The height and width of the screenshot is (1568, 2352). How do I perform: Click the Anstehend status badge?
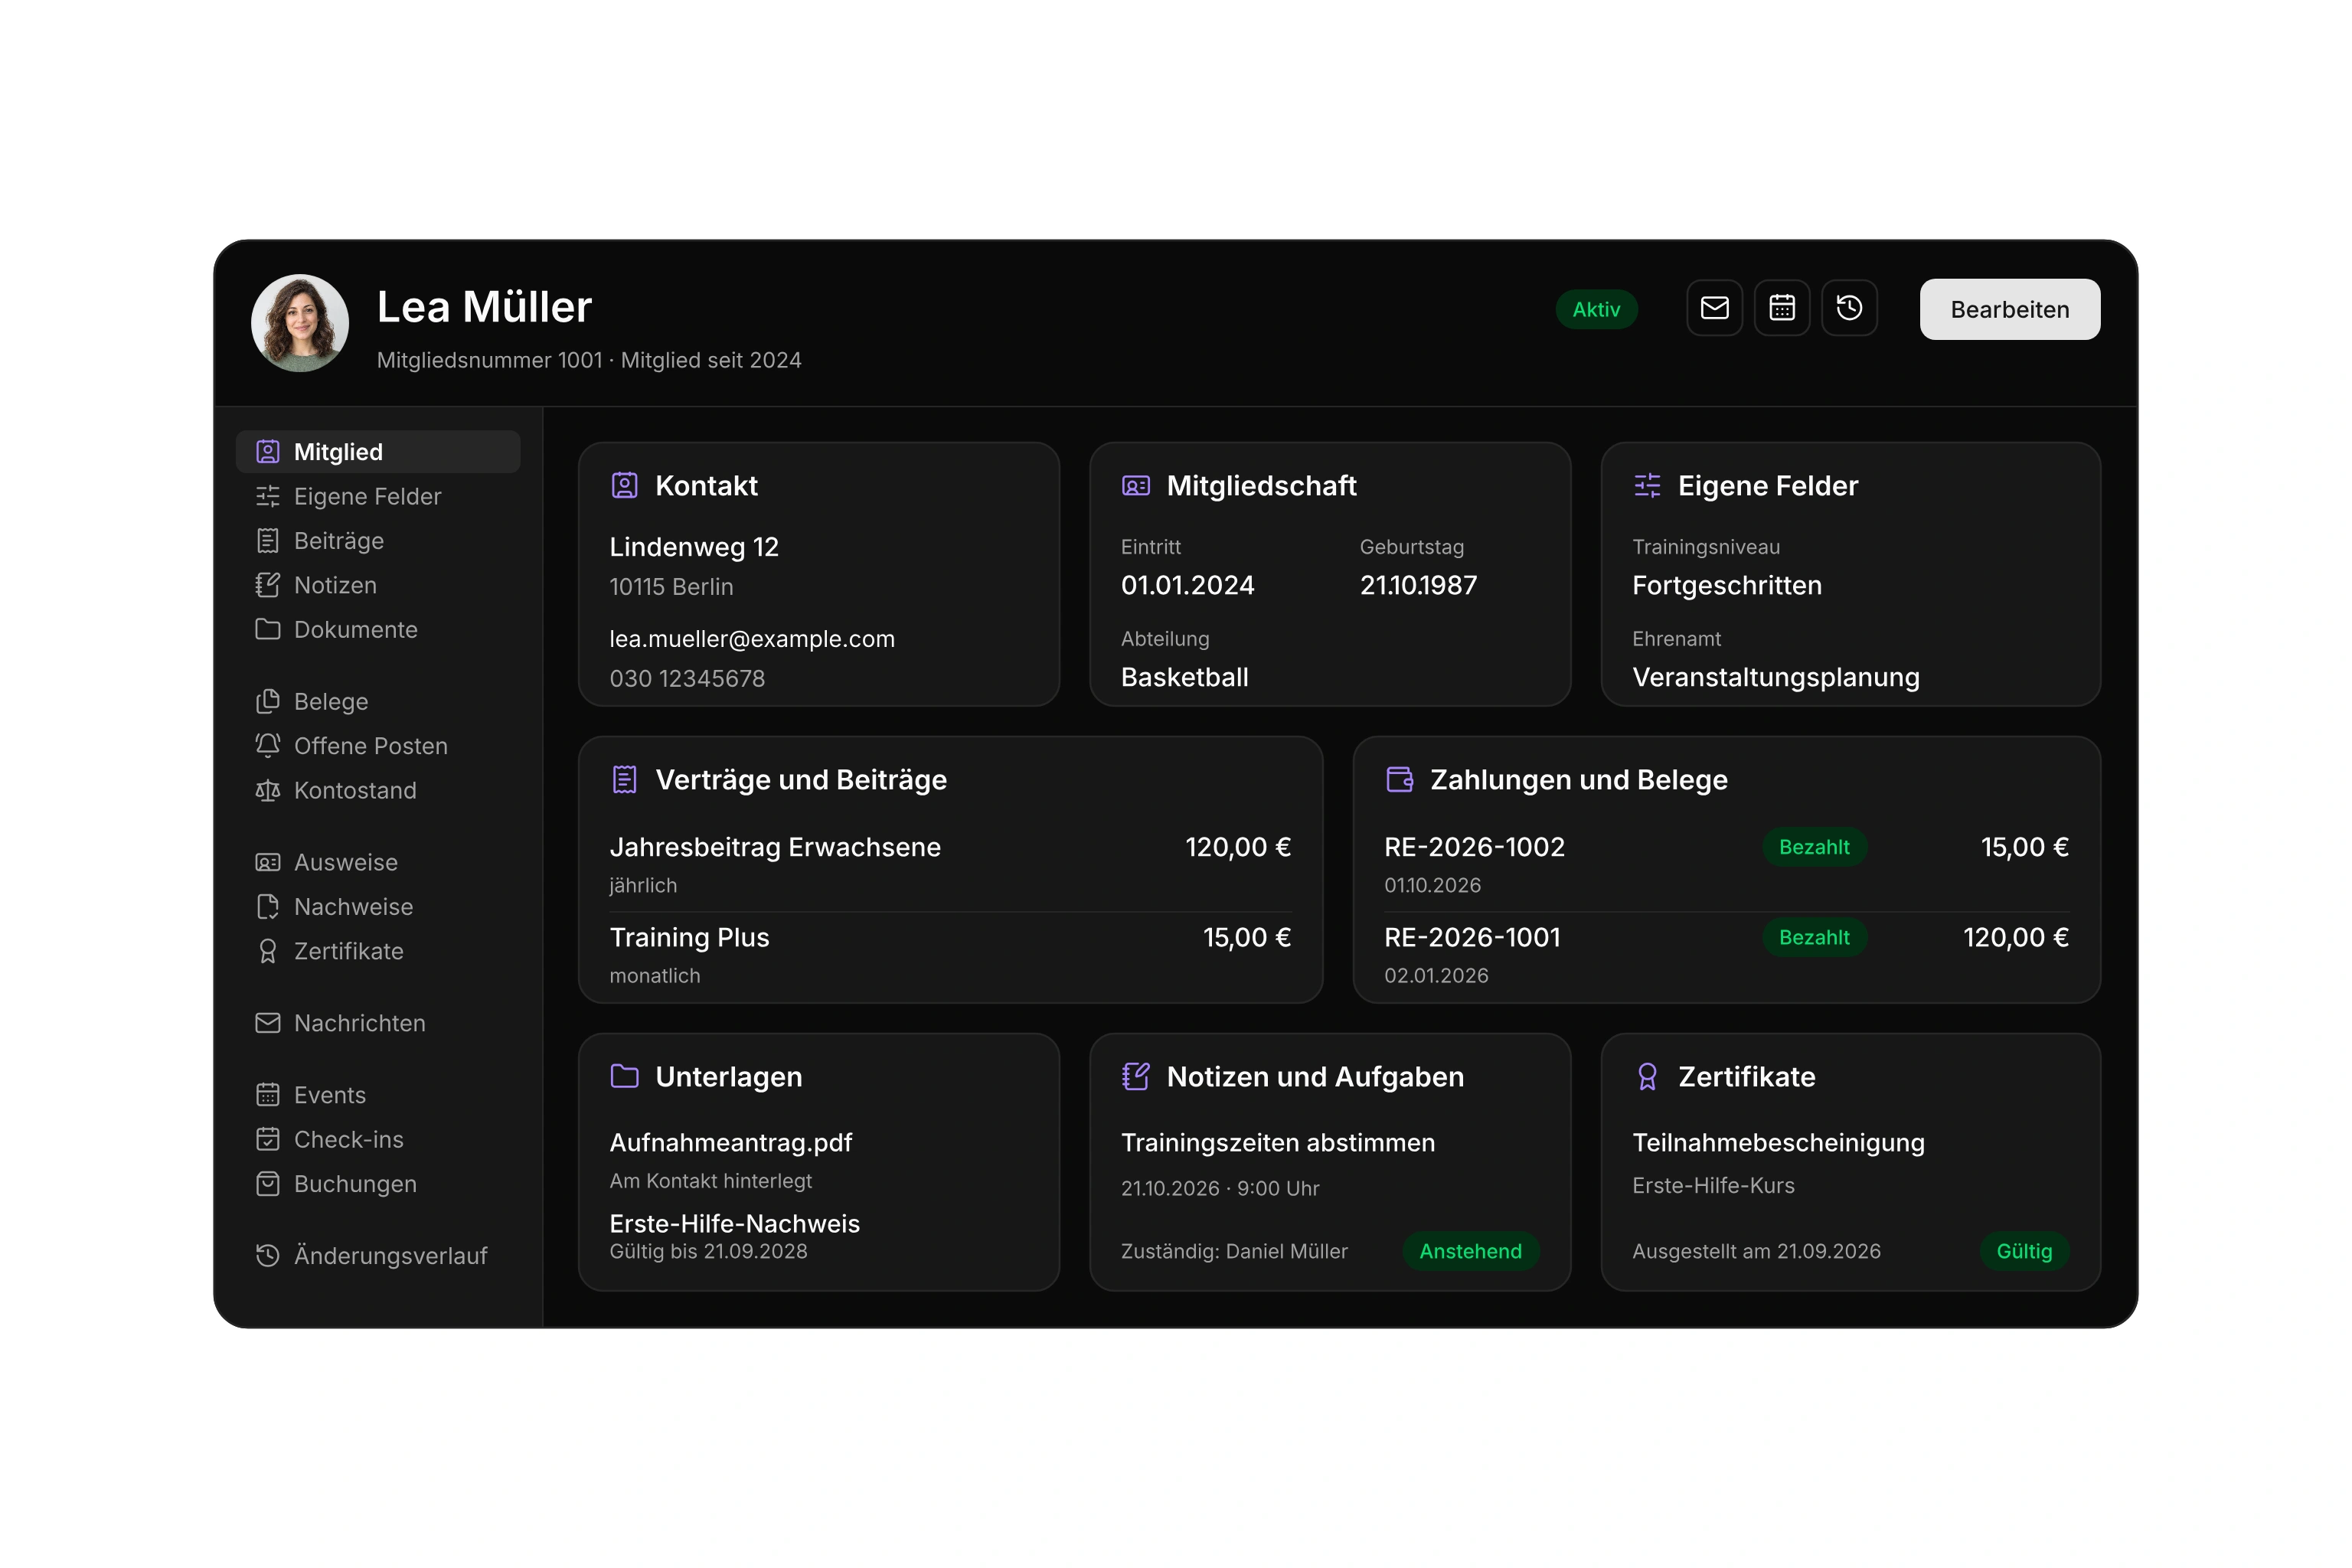(1470, 1251)
